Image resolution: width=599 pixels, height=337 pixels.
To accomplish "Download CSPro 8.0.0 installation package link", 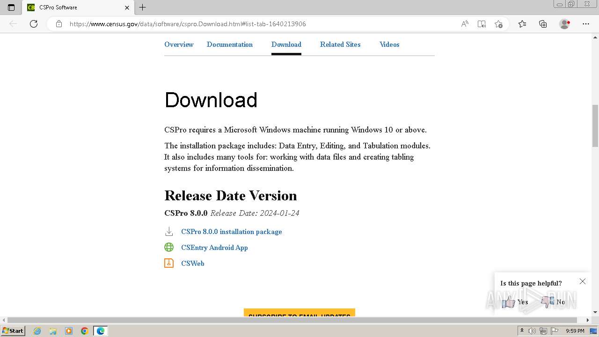I will tap(232, 232).
